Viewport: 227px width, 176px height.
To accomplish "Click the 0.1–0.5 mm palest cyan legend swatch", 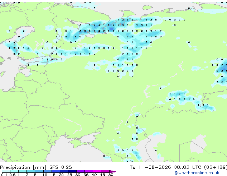I will (x=6, y=171).
